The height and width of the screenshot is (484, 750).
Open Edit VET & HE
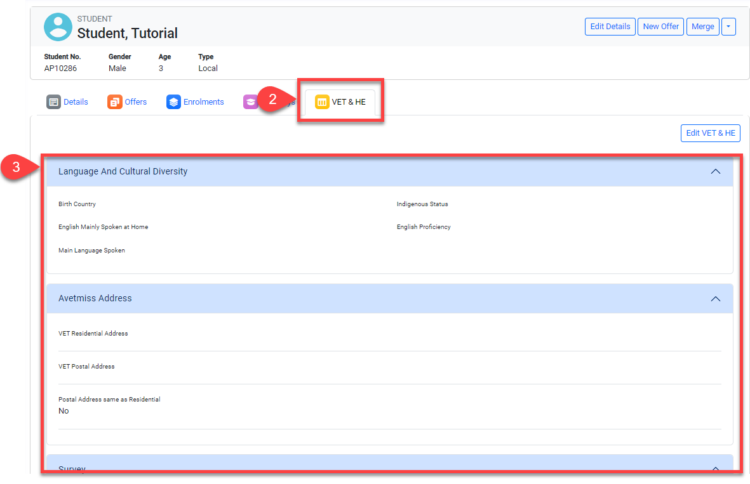[710, 133]
